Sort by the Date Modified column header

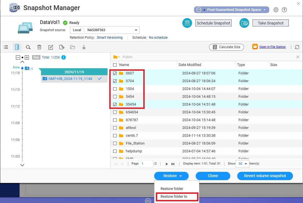[x=190, y=65]
